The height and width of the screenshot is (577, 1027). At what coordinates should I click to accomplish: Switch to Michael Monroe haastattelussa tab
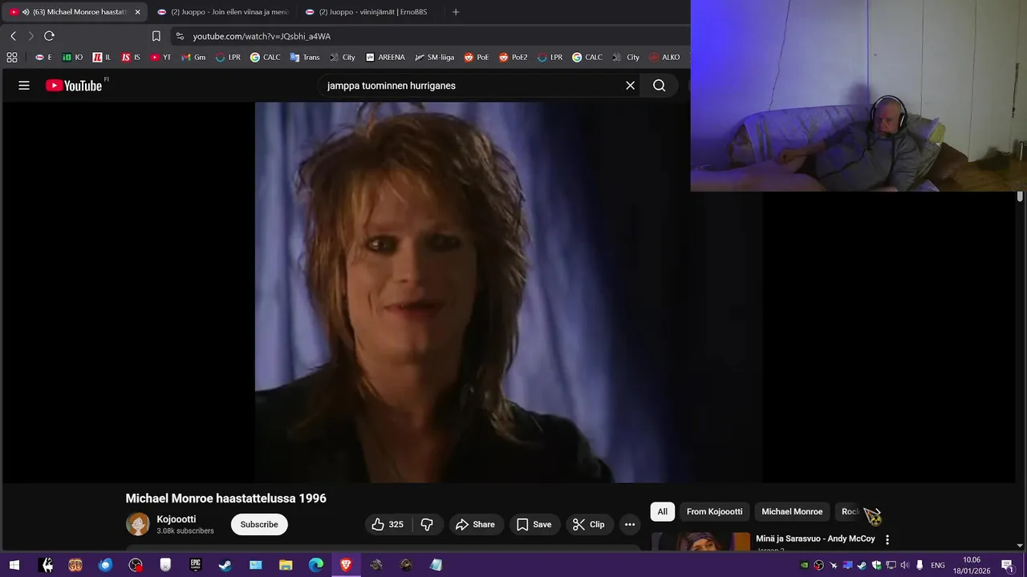(74, 12)
